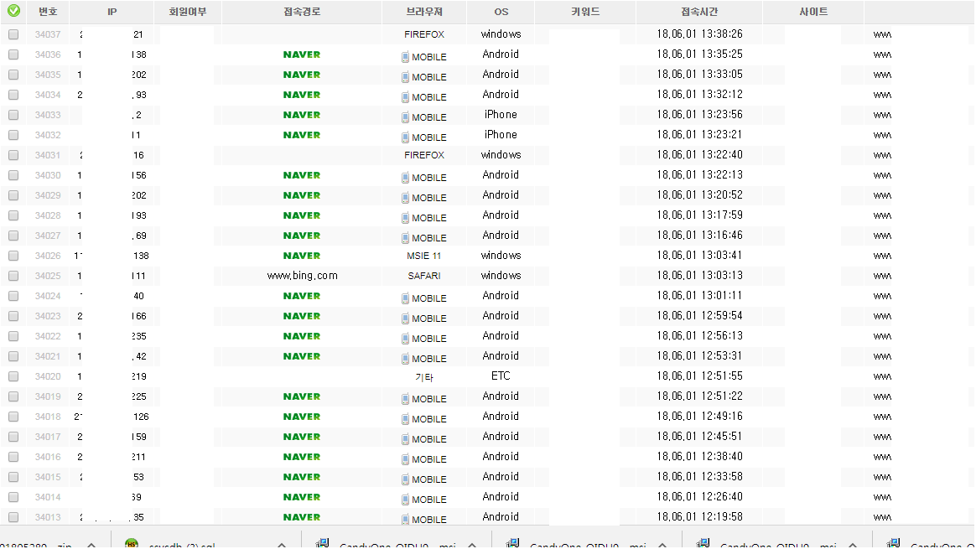Click access time 18.06.01 12:51:55
Viewport: 976px width, 549px height.
pyautogui.click(x=699, y=376)
